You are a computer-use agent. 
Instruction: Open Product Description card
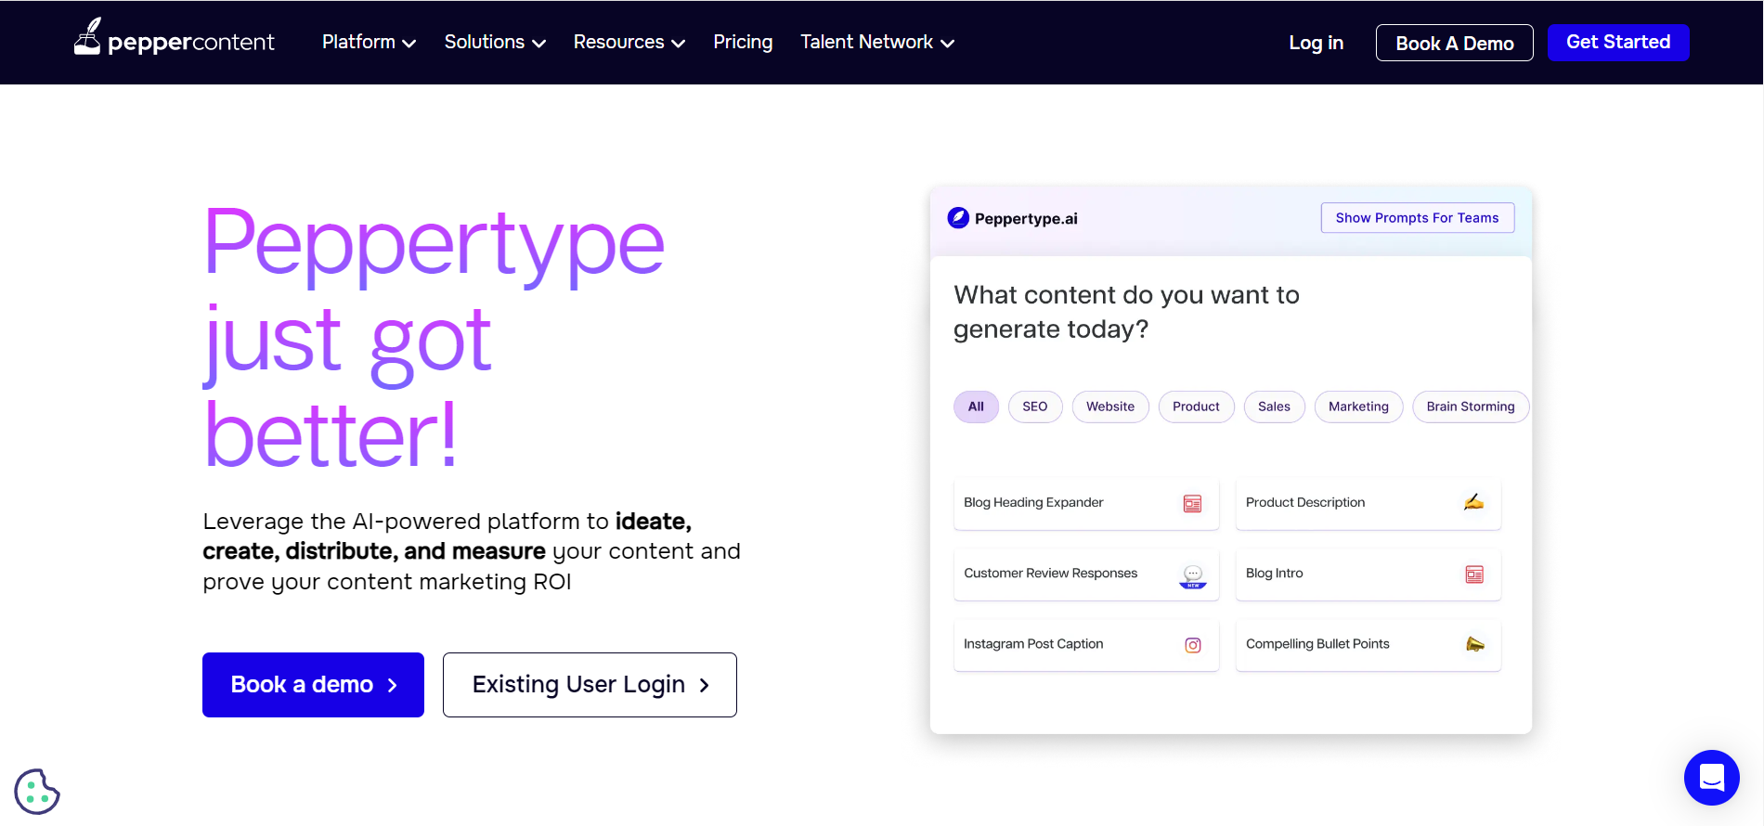tap(1368, 503)
